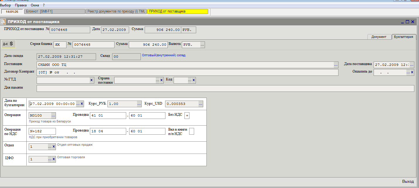The height and width of the screenshot is (188, 419).
Task: Click the Выход button
Action: coord(408,182)
